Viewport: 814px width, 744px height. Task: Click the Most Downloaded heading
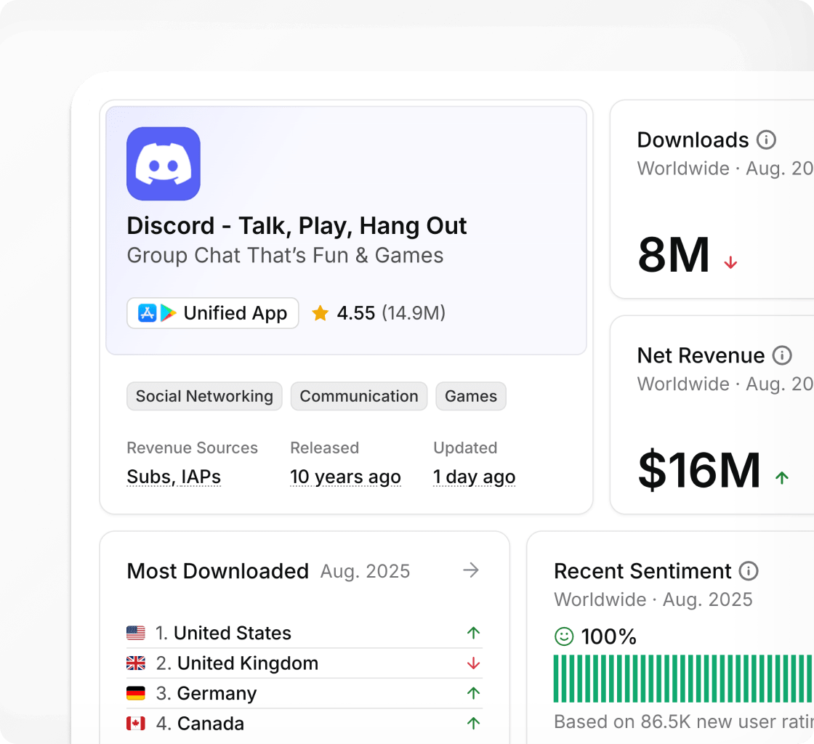click(x=218, y=570)
